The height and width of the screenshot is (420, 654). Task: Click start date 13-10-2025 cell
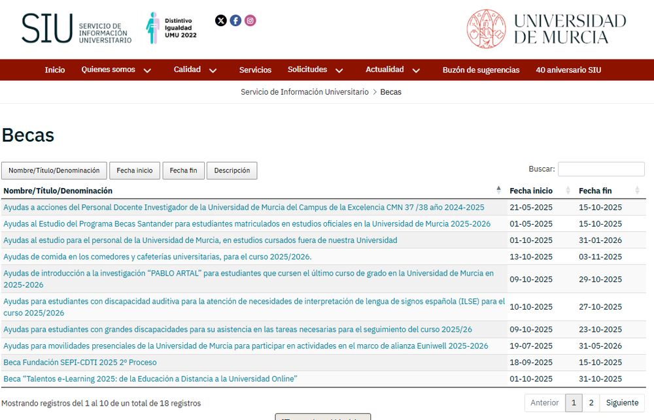click(531, 257)
